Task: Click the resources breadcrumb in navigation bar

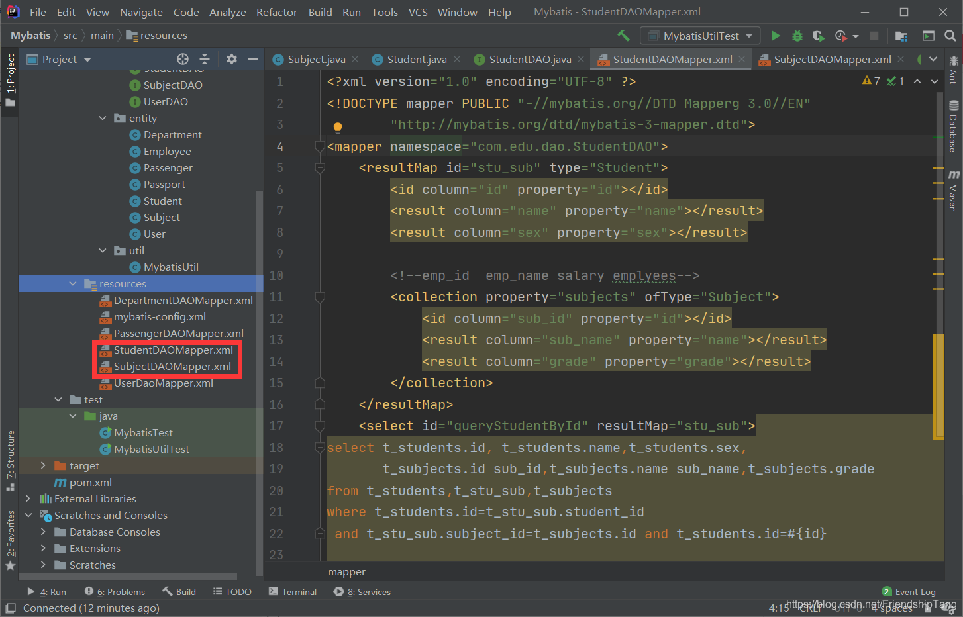Action: [157, 36]
